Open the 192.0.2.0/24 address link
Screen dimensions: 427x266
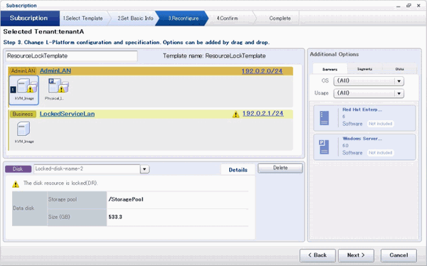(262, 71)
